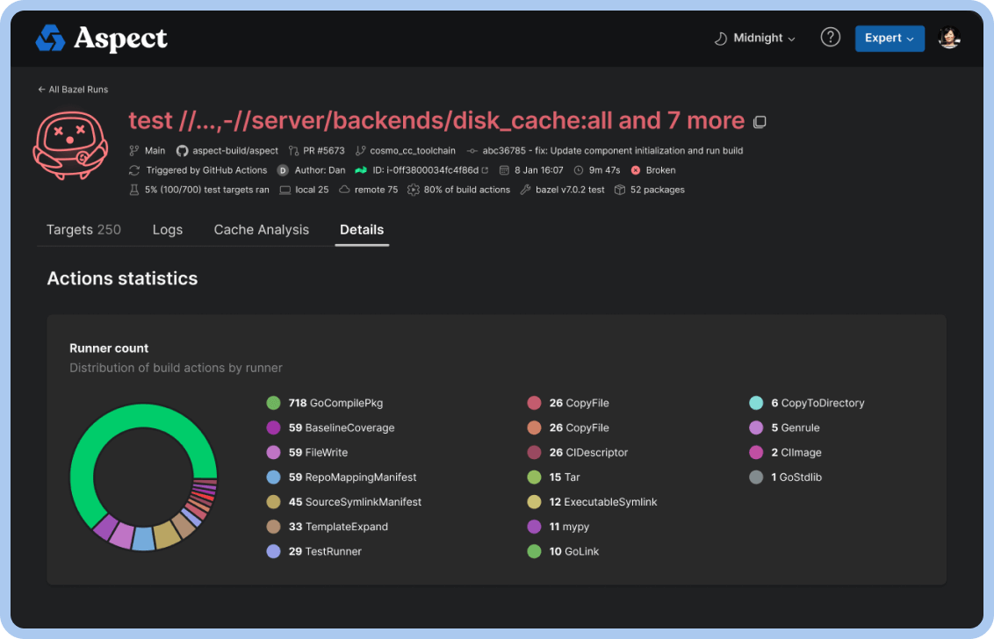Click the Aspect logo icon

50,38
